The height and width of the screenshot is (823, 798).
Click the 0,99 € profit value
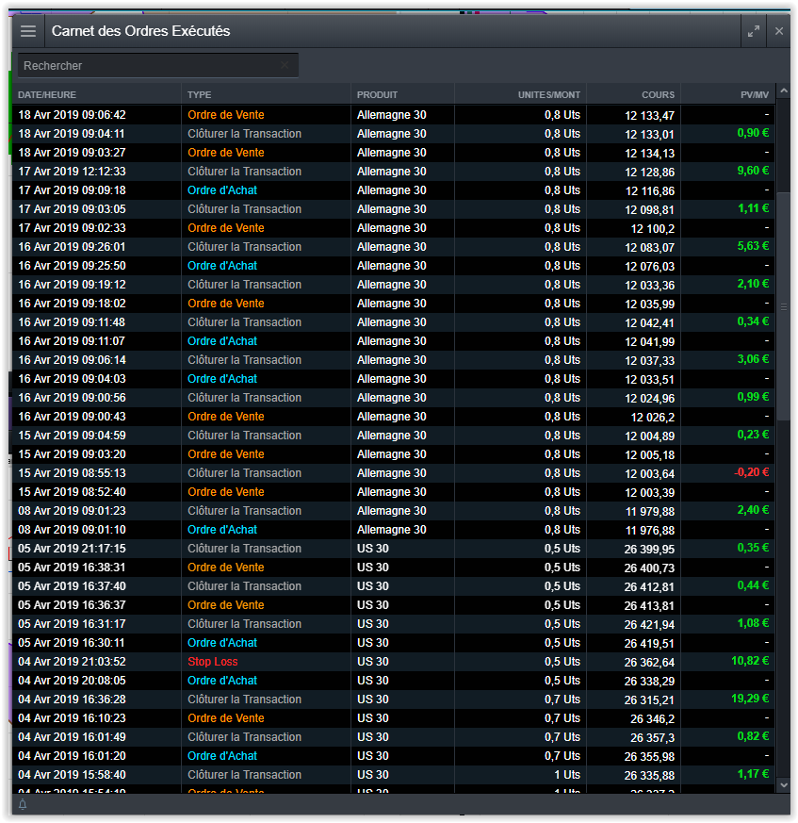[753, 397]
